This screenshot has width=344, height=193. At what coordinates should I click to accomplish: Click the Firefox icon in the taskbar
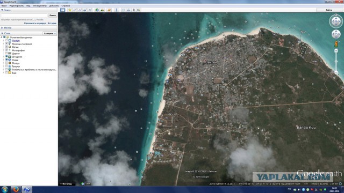pyautogui.click(x=16, y=189)
